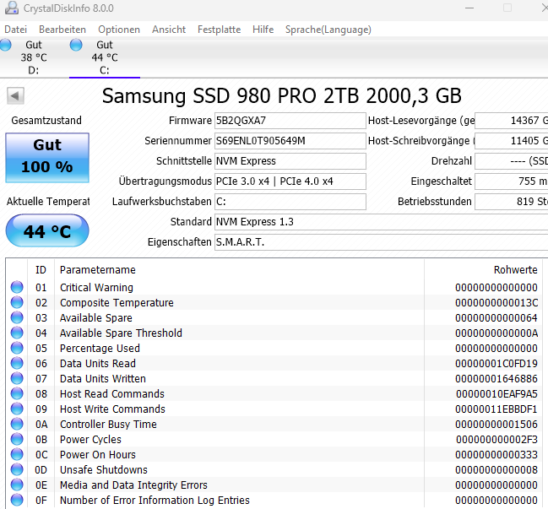The image size is (548, 509).
Task: Click the ID 0B cell
Action: 41,440
